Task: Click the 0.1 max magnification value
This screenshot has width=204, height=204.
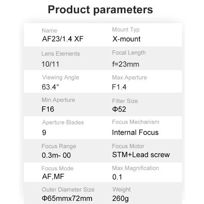Action: coord(117,177)
